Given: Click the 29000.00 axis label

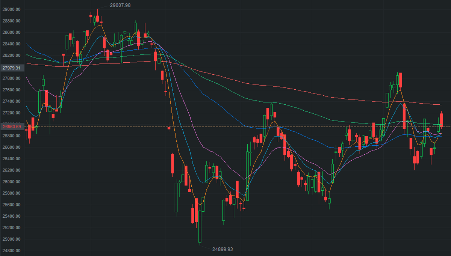Looking at the screenshot, I should point(11,9).
